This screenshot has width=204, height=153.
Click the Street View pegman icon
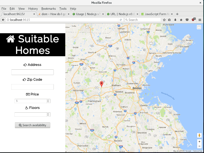199,135
